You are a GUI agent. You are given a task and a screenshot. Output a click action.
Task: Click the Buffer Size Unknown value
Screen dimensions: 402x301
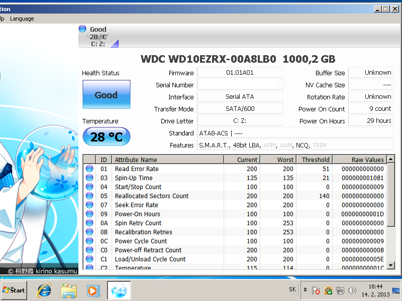(371, 72)
